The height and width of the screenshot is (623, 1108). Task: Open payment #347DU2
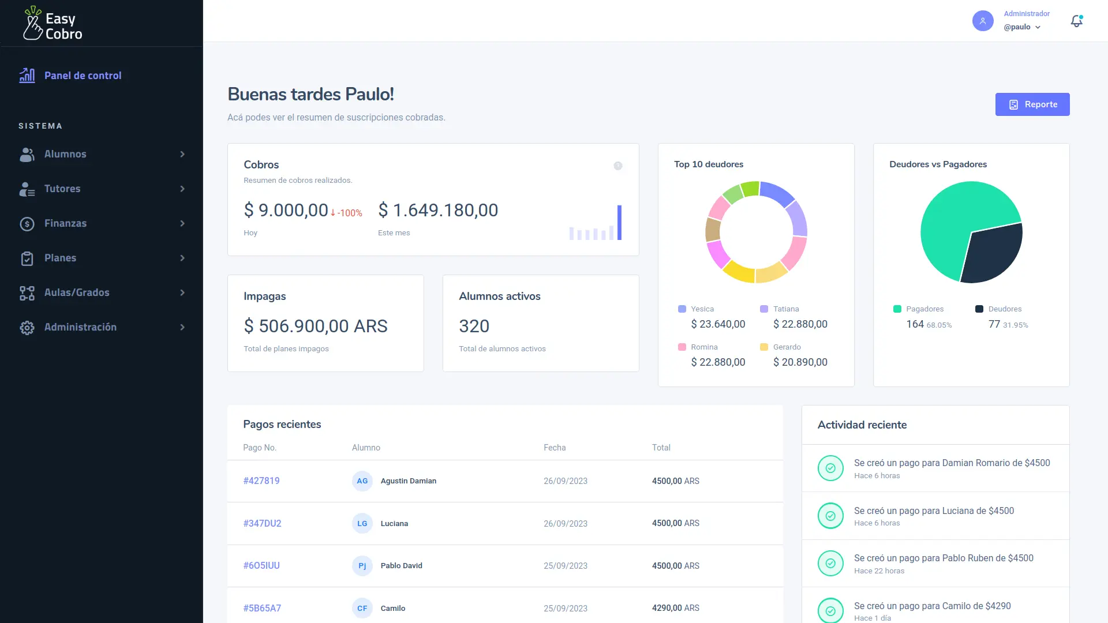(x=262, y=524)
